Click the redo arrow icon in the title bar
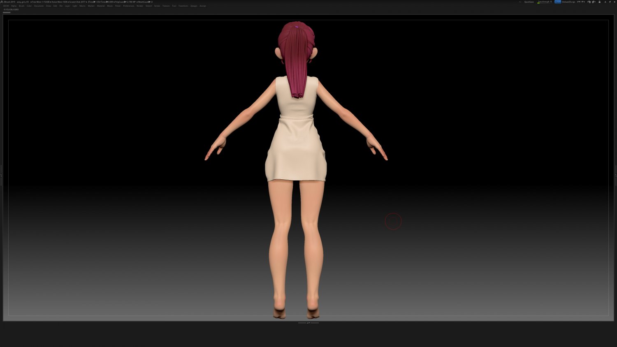 point(583,2)
